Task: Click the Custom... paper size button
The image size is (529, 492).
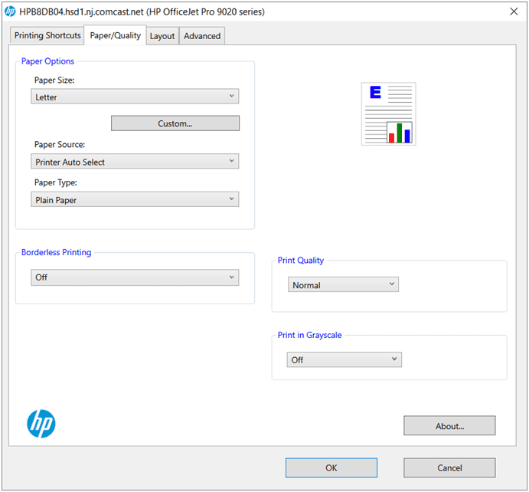Action: 175,123
